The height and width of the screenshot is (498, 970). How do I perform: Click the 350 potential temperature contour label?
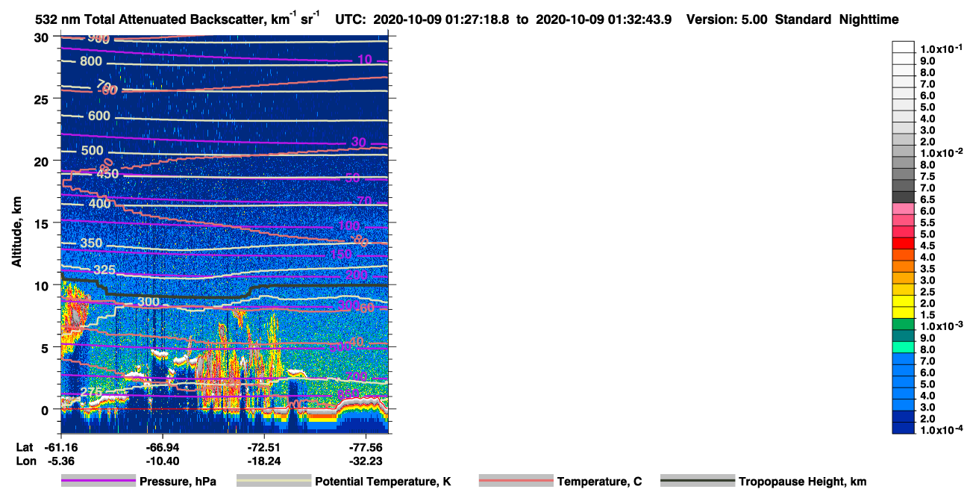pos(91,243)
